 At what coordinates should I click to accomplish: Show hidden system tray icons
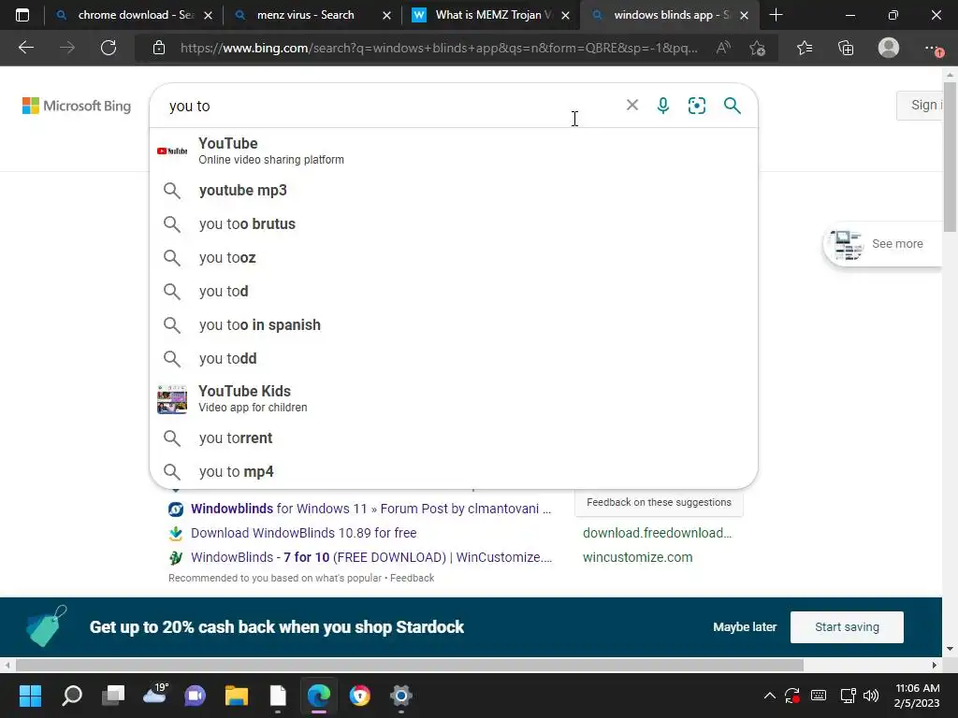(770, 696)
